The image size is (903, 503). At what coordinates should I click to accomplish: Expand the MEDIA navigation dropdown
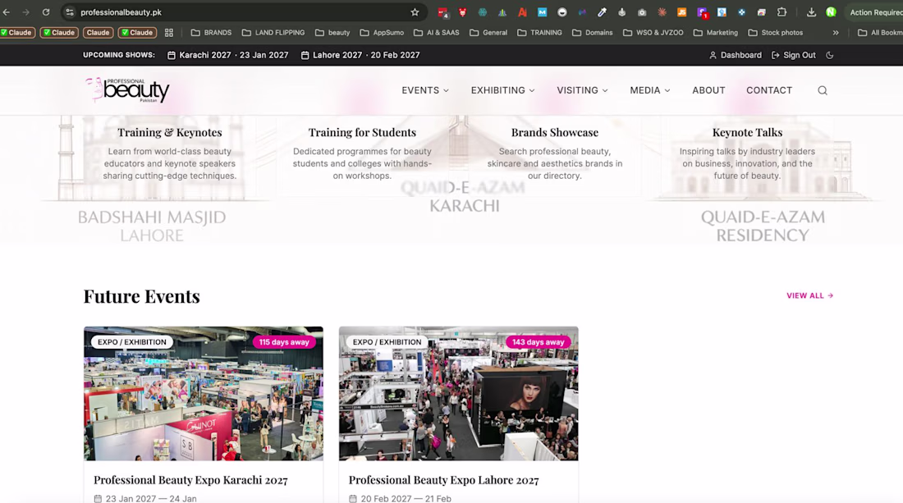click(x=649, y=90)
